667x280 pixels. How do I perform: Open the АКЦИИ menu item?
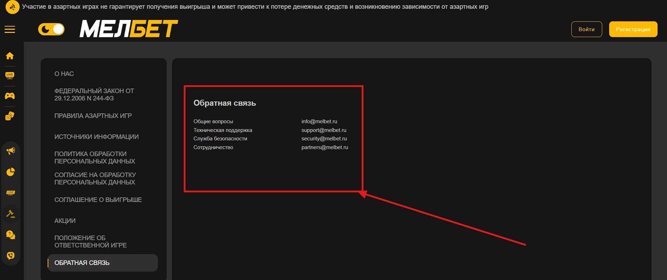65,221
